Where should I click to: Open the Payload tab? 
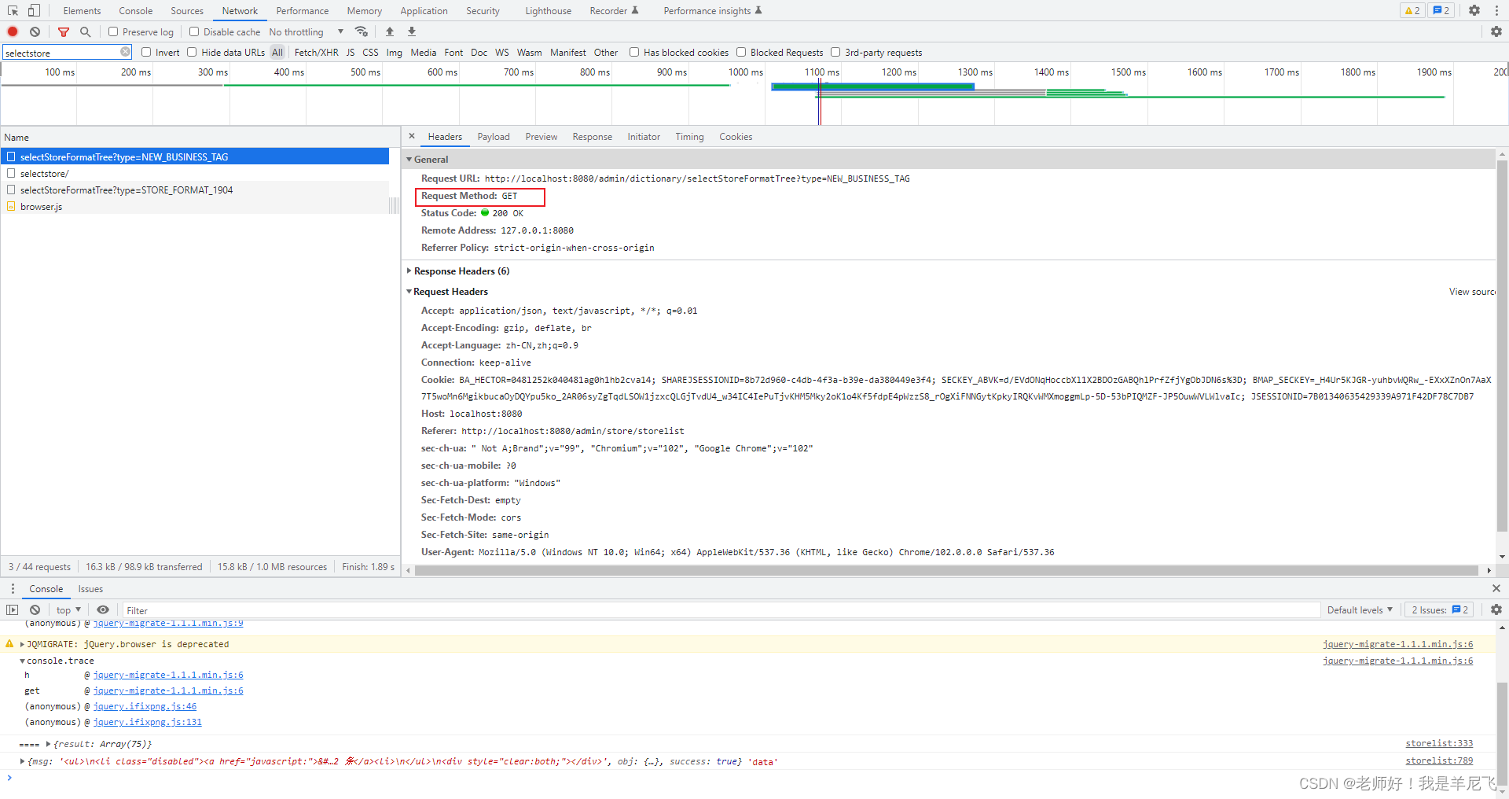[494, 136]
